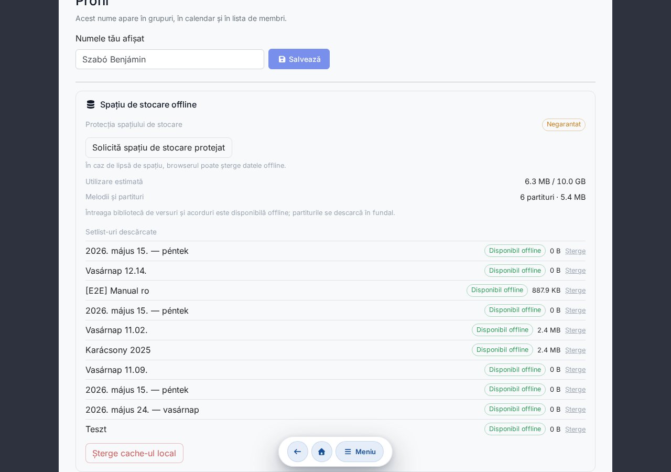Viewport: 671px width, 472px height.
Task: Select the Setlist-uri descărcate heading
Action: tap(121, 232)
